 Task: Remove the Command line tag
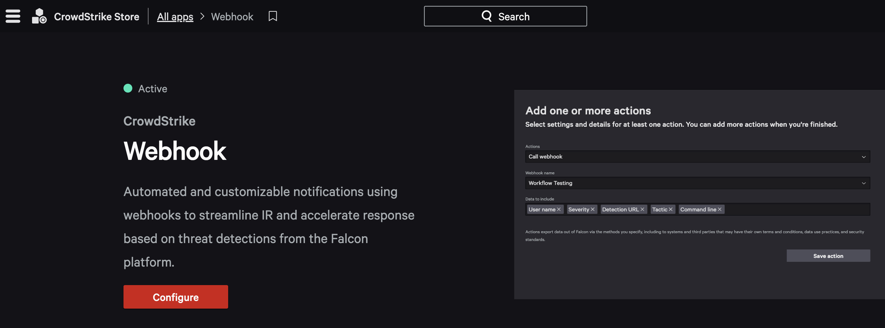pyautogui.click(x=719, y=209)
